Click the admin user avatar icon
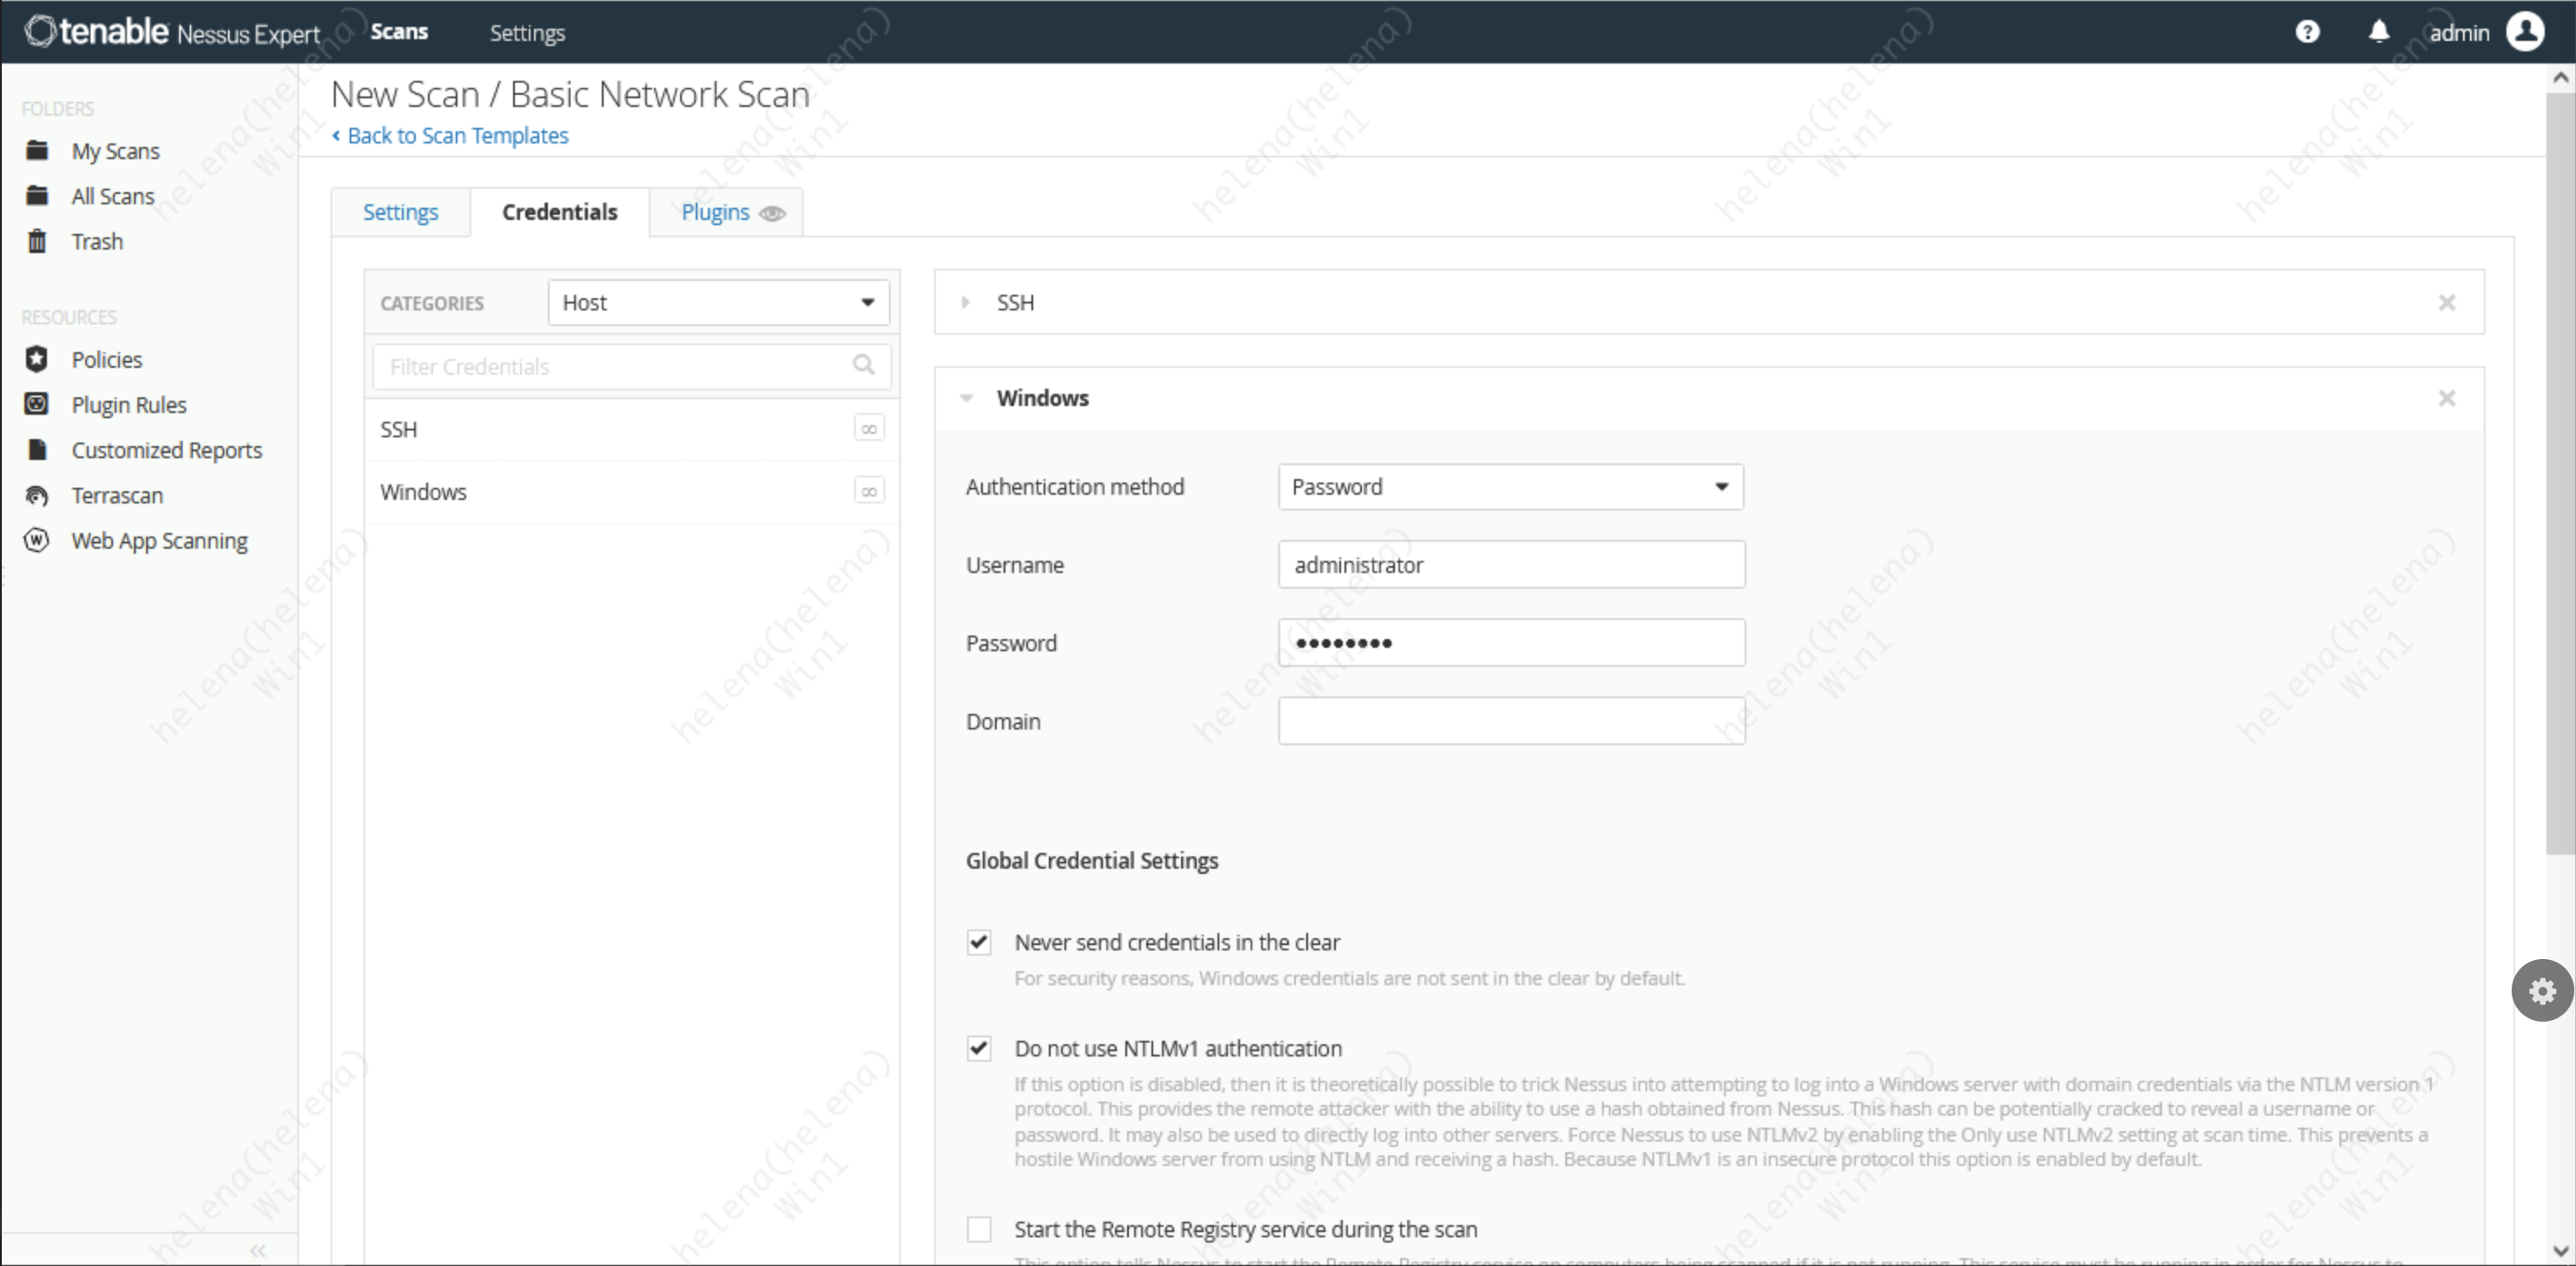The image size is (2576, 1266). pos(2524,32)
